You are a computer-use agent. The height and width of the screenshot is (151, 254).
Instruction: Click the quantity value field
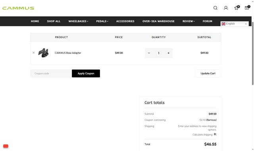pyautogui.click(x=159, y=53)
